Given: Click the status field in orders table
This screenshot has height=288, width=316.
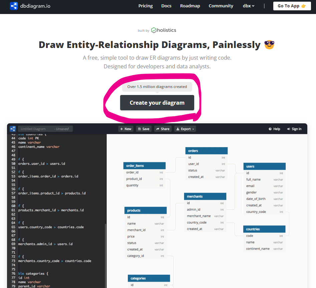Looking at the screenshot, I should tap(206, 170).
